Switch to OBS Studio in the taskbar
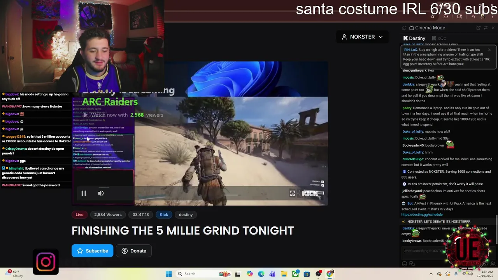This screenshot has width=498, height=280. (x=318, y=274)
